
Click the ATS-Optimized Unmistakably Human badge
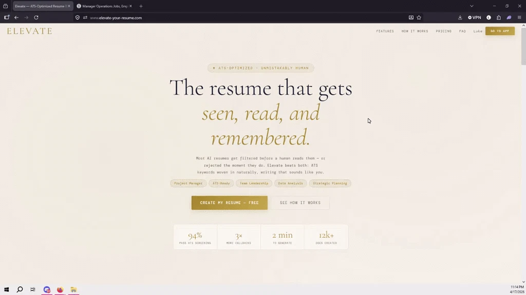[x=260, y=68]
